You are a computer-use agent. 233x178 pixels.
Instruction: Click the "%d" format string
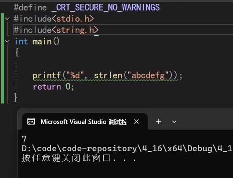(x=75, y=75)
